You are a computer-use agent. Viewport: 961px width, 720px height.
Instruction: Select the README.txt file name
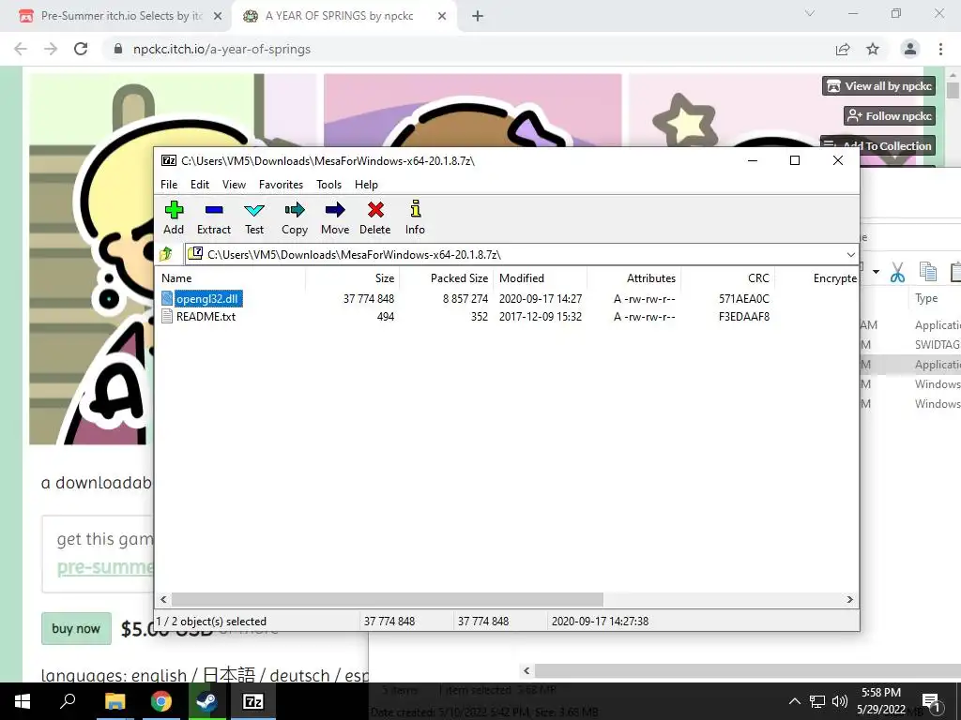pyautogui.click(x=206, y=317)
